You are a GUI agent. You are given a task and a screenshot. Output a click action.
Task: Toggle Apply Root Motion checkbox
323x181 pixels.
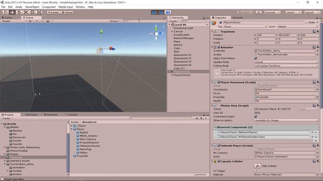point(256,58)
